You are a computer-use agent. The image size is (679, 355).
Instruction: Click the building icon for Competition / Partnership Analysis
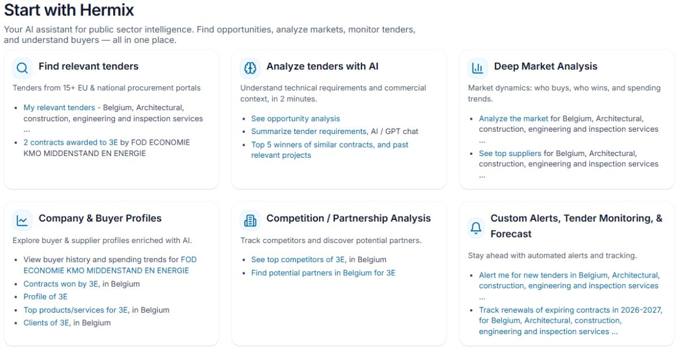250,220
